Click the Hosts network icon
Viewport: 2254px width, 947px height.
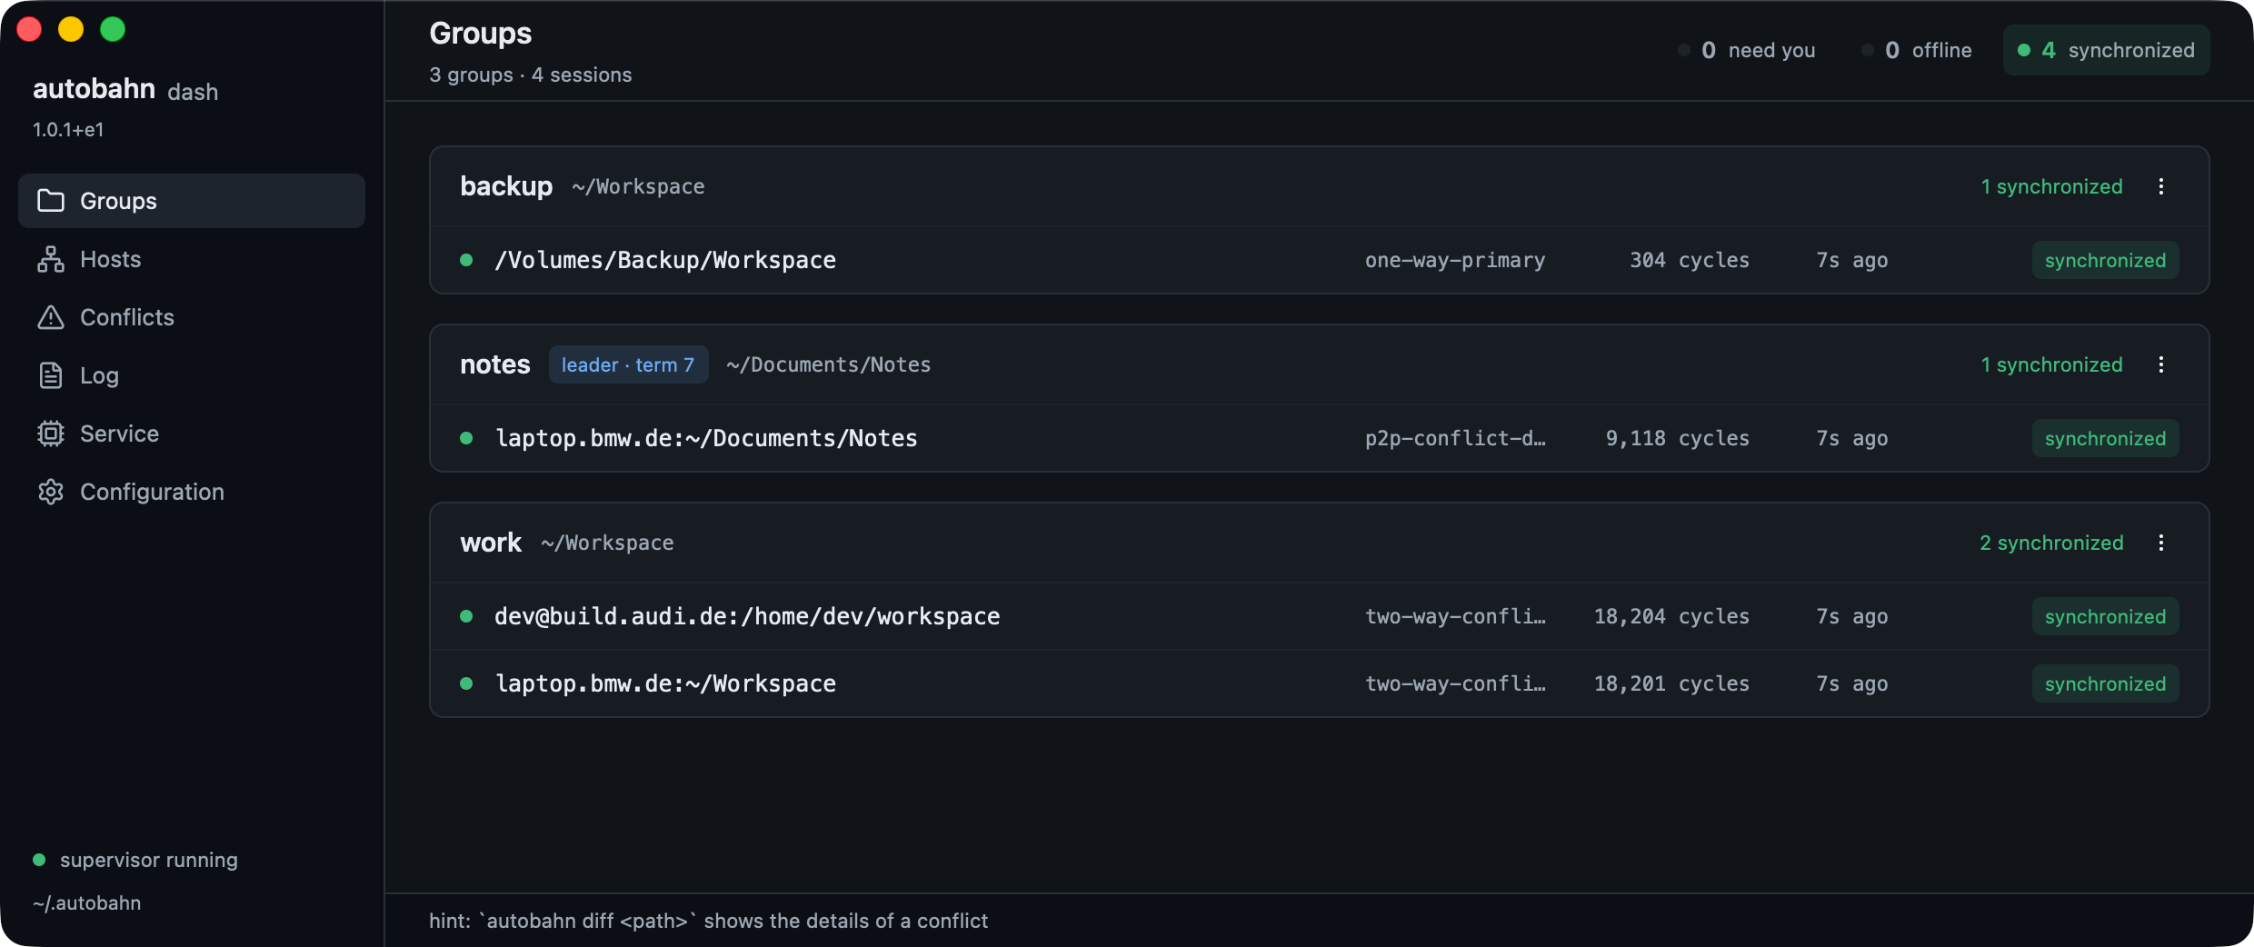[x=51, y=259]
